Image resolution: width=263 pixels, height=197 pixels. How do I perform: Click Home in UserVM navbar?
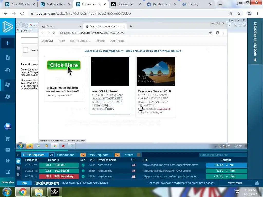(62, 41)
